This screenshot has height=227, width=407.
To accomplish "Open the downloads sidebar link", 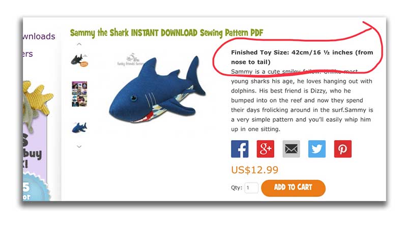I will 39,36.
